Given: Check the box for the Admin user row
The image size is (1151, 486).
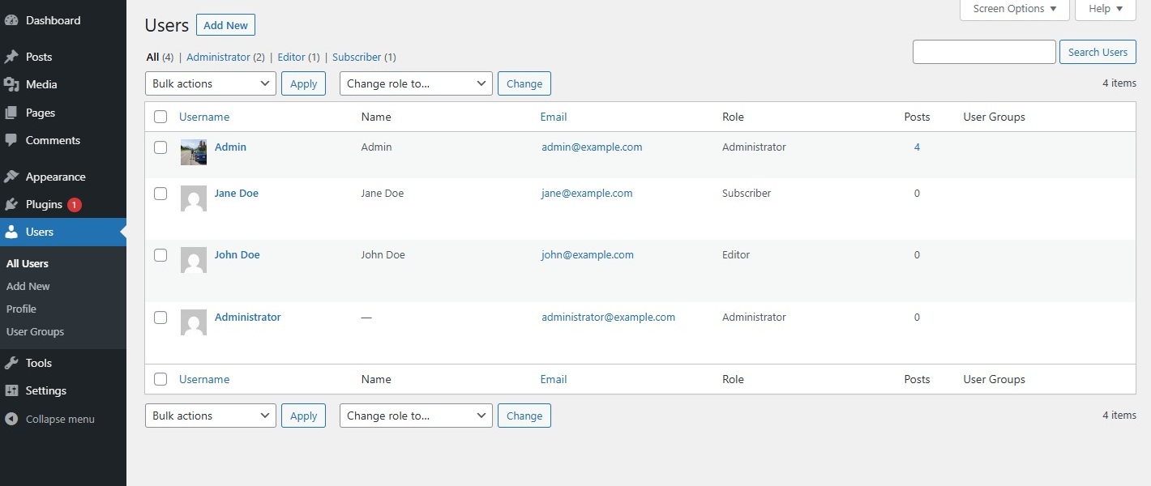Looking at the screenshot, I should 160,147.
